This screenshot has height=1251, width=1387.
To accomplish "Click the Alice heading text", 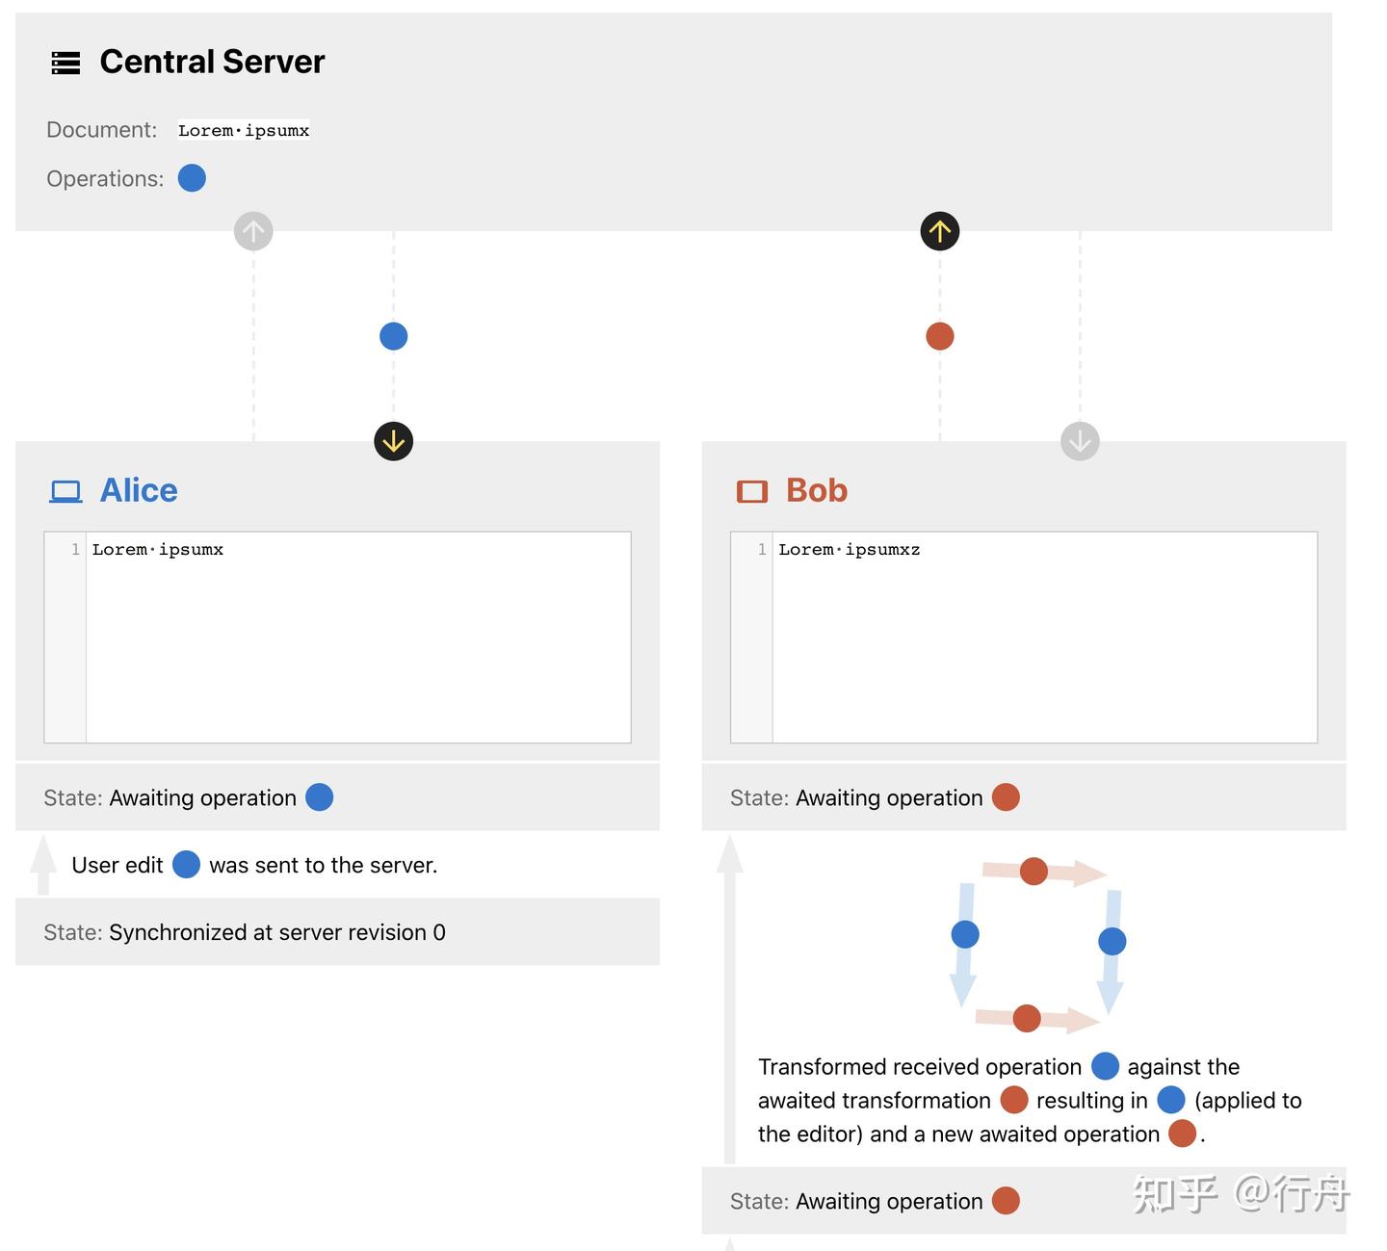I will click(139, 490).
